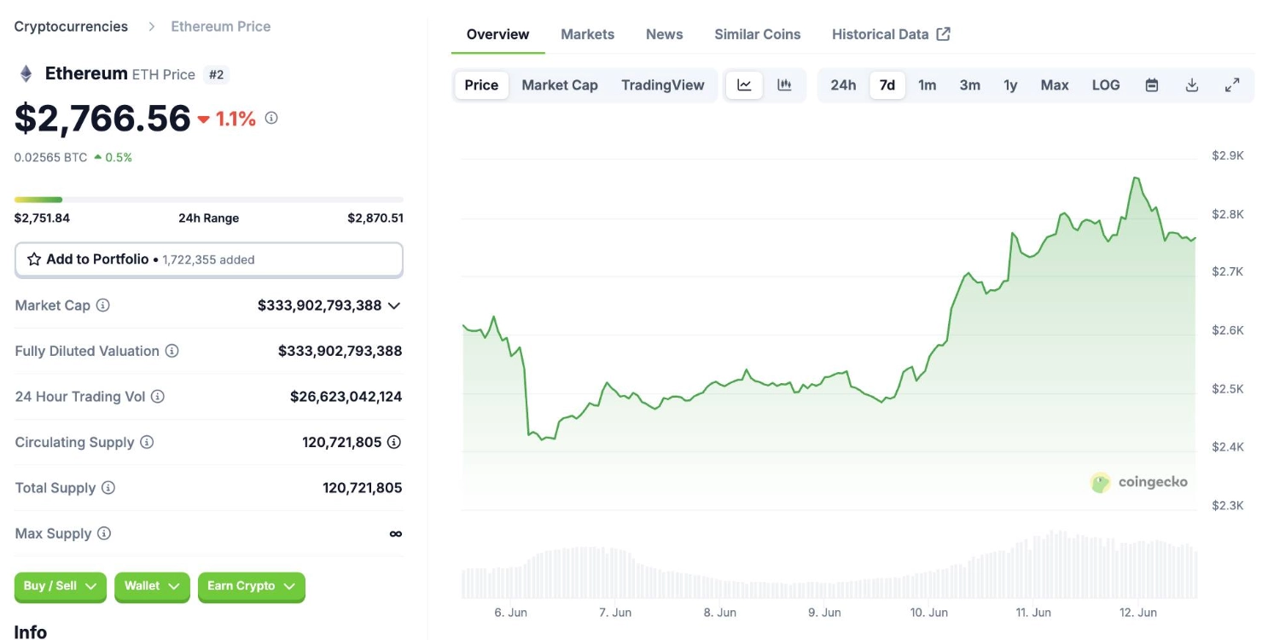Open info icon next to 120,721,805 circulating value

[394, 442]
